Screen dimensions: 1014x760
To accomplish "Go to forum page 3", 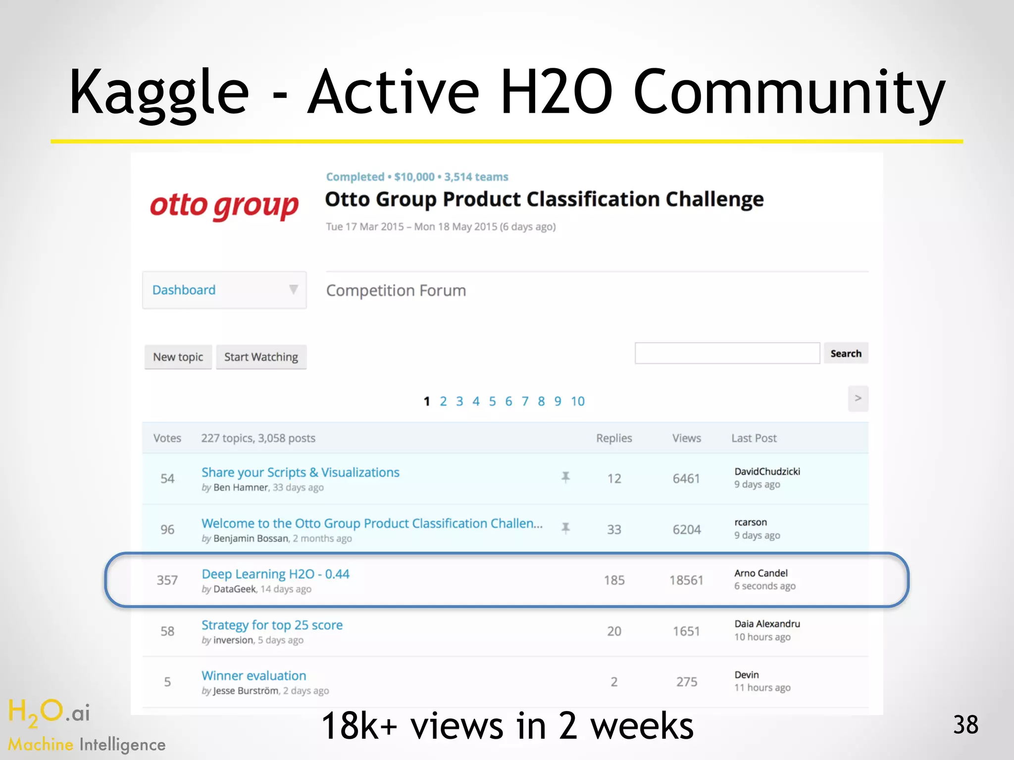I will pyautogui.click(x=459, y=401).
